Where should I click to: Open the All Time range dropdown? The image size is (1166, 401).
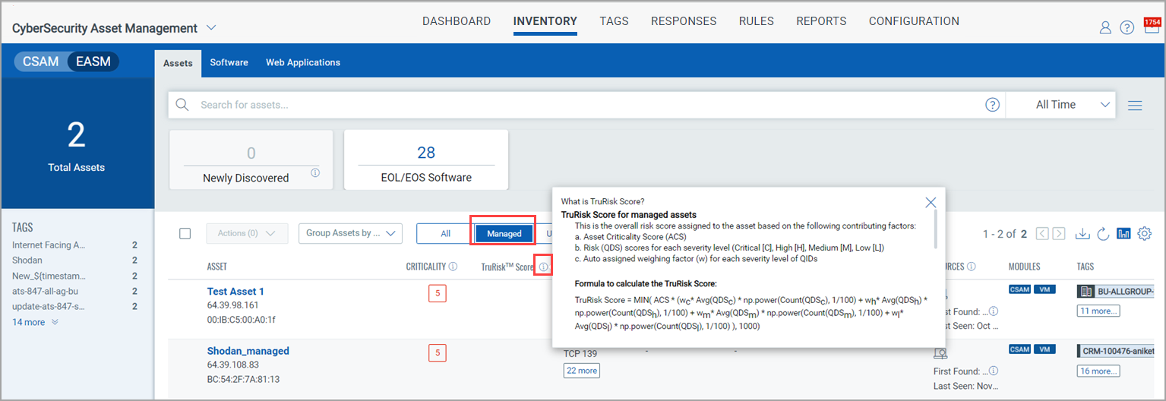(1061, 105)
